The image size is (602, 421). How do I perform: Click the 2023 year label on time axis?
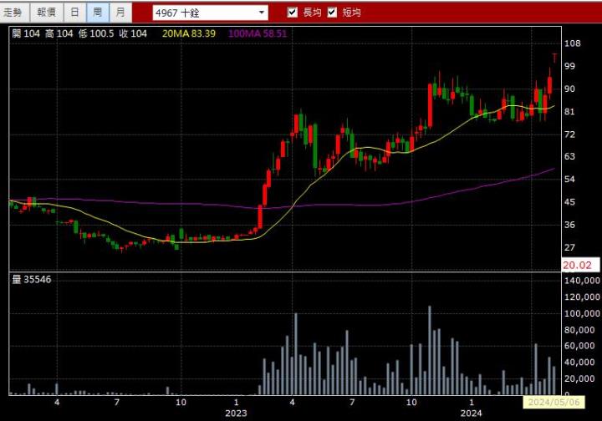pyautogui.click(x=236, y=413)
